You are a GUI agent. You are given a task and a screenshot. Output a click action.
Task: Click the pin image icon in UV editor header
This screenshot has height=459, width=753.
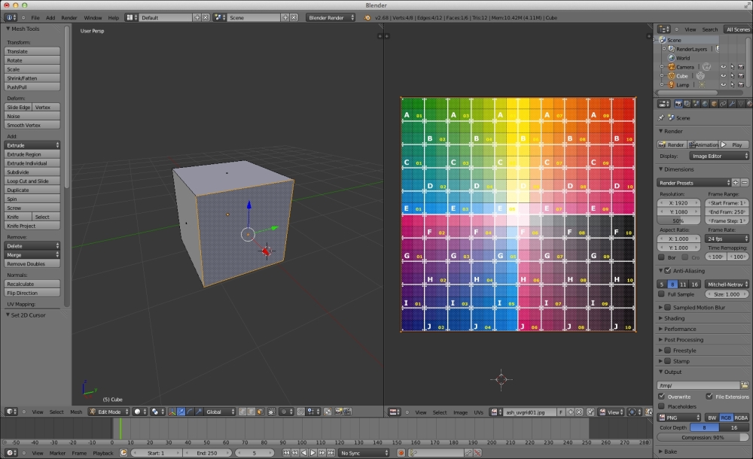pyautogui.click(x=590, y=412)
